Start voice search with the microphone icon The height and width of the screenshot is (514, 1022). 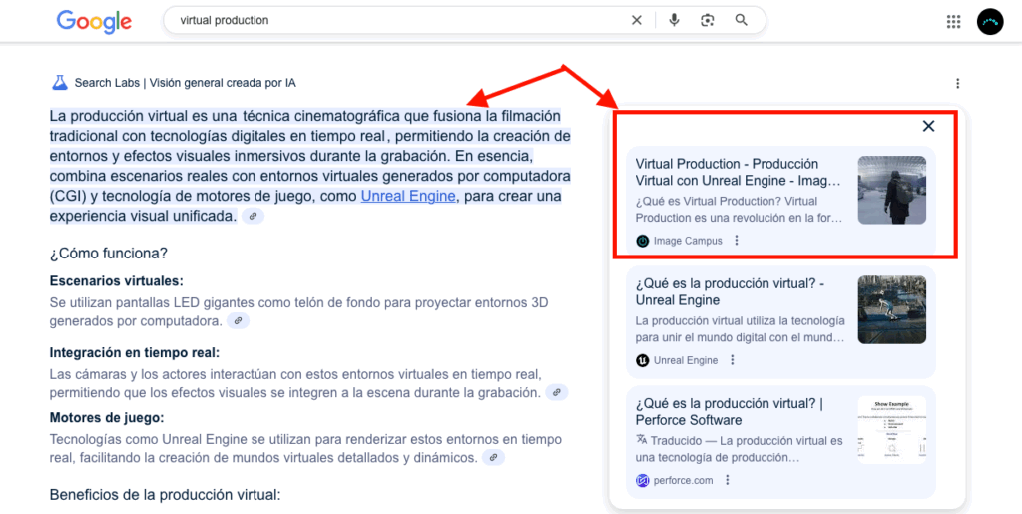coord(674,20)
